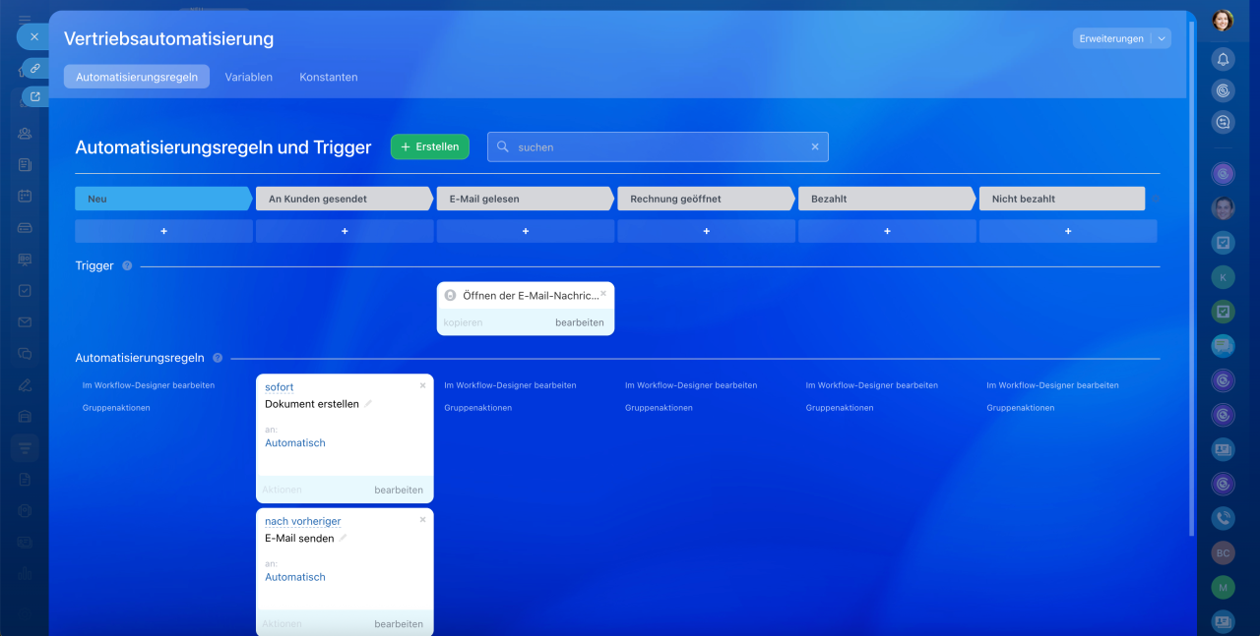Click kopieren on the E-Mail trigger

click(463, 322)
